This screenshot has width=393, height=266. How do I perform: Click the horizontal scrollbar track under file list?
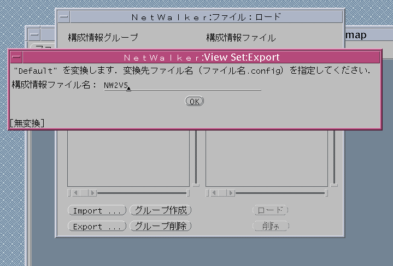tap(280, 193)
